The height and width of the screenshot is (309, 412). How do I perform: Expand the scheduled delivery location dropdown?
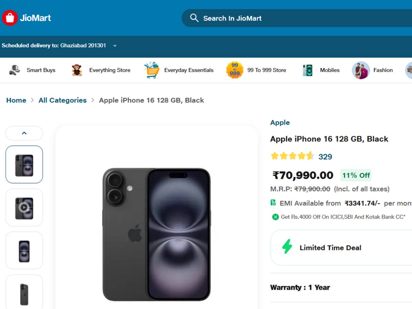click(115, 46)
